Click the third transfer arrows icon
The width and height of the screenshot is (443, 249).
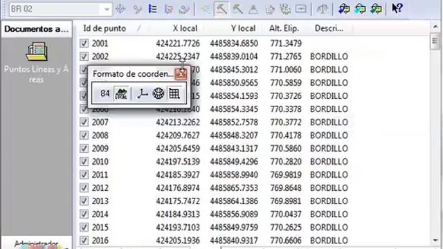coord(376,9)
